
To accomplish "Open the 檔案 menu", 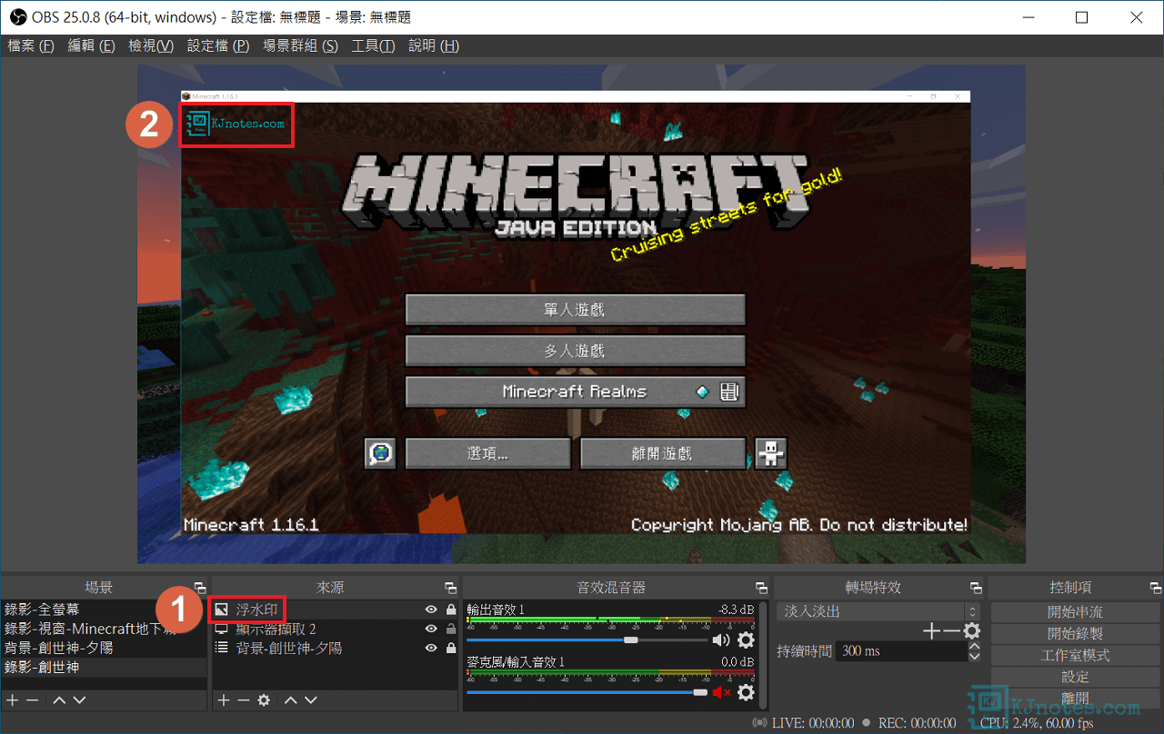I will 31,45.
